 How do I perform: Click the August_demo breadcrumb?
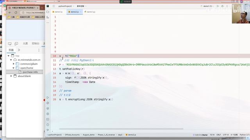point(89,135)
